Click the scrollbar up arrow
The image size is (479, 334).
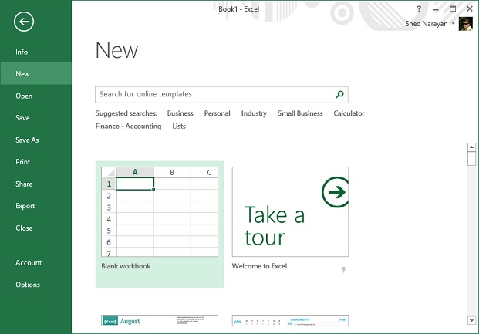click(x=471, y=147)
